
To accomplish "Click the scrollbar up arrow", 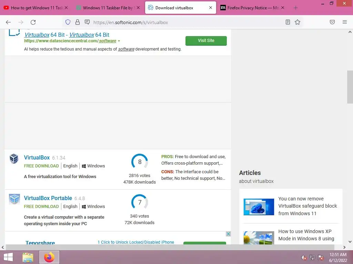I will coord(350,32).
